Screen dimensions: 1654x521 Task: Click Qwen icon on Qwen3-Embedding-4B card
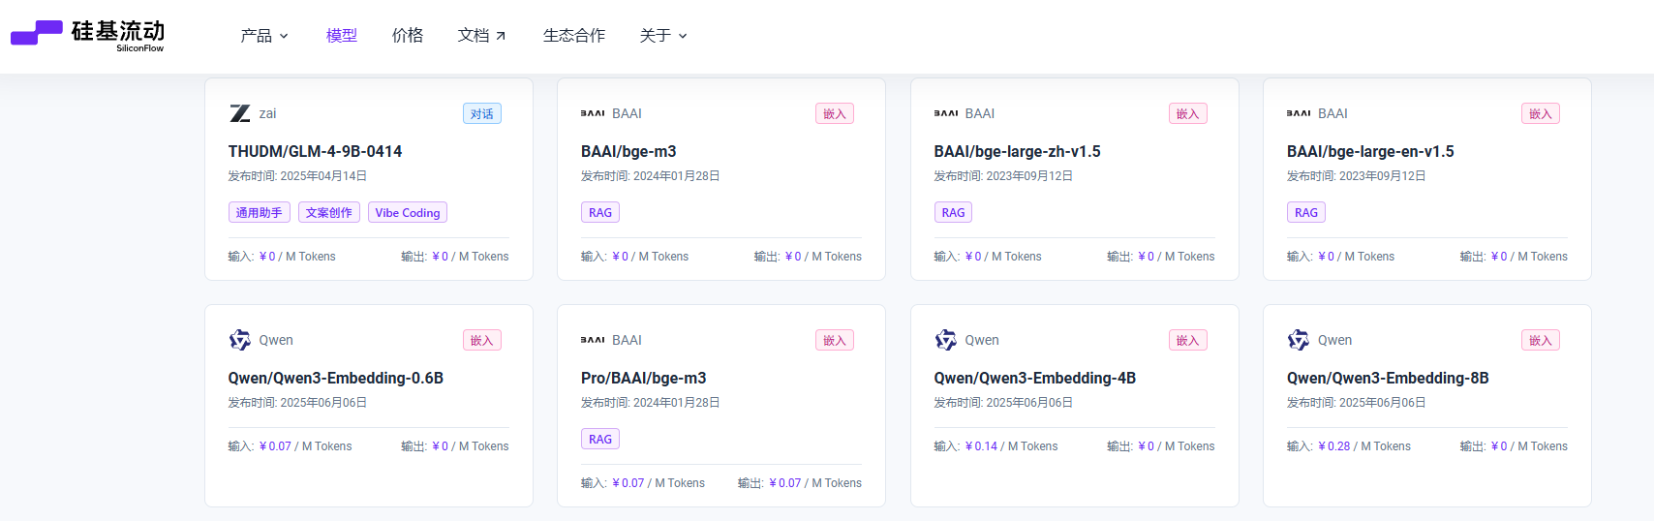945,340
